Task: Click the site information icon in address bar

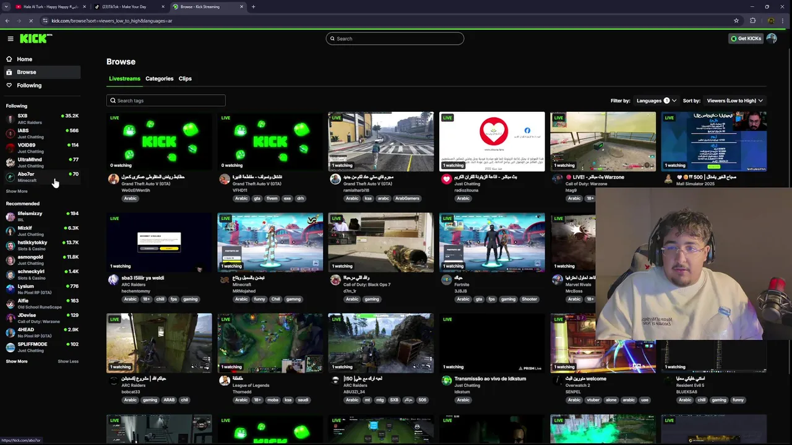Action: (45, 21)
